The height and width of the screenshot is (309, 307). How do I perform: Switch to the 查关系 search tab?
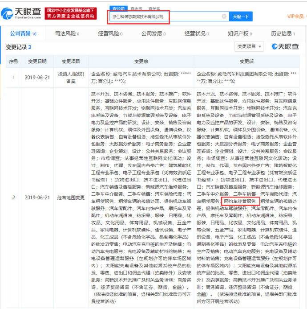(x=153, y=8)
